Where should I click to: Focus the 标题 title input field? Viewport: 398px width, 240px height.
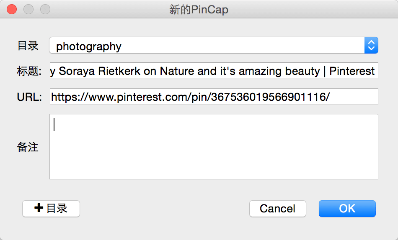click(214, 71)
